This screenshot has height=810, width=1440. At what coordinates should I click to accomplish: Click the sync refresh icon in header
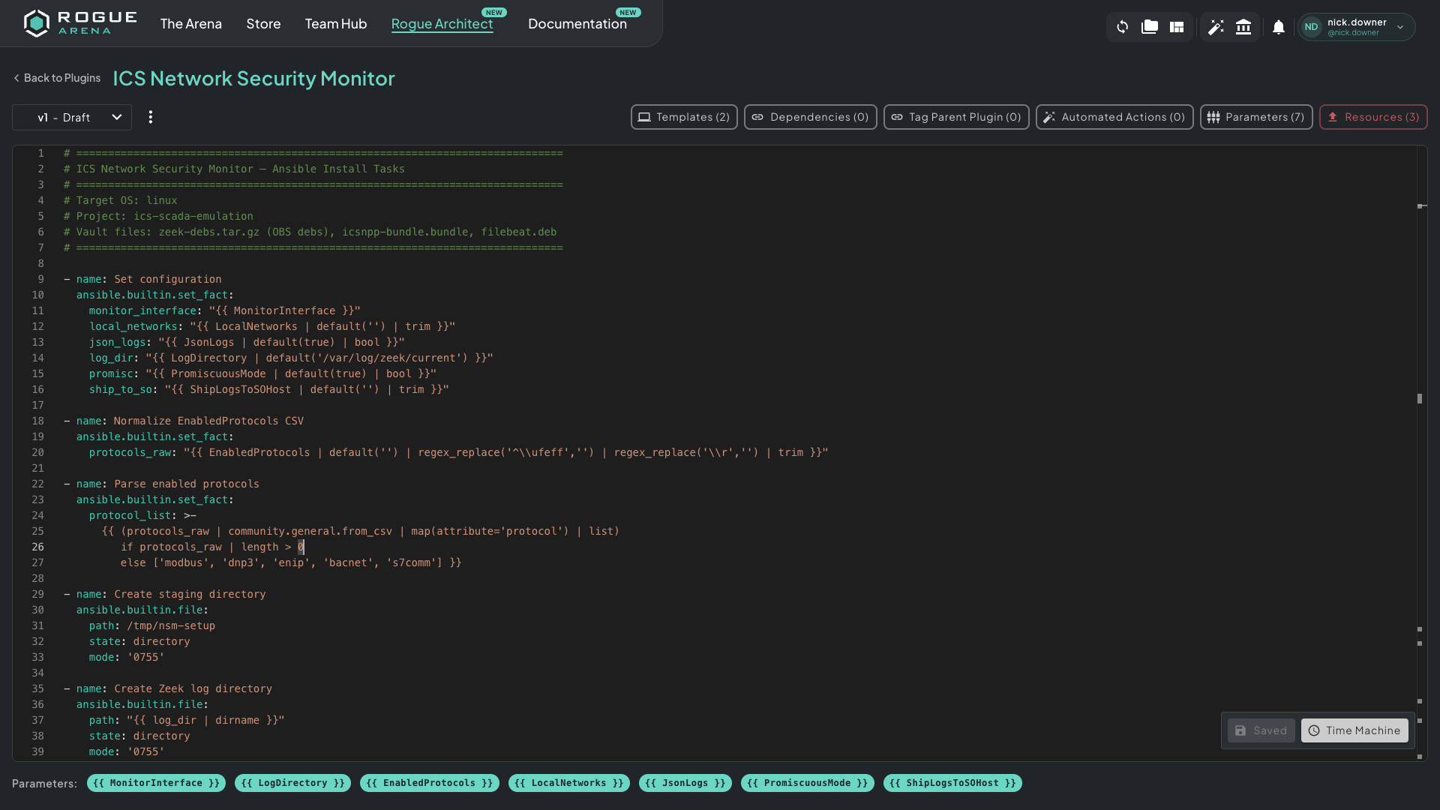(1122, 27)
